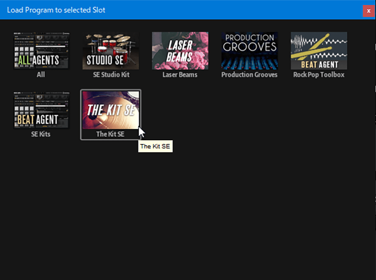Load The Kit SE thumbnail
Viewport: 376px width, 280px height.
click(111, 110)
